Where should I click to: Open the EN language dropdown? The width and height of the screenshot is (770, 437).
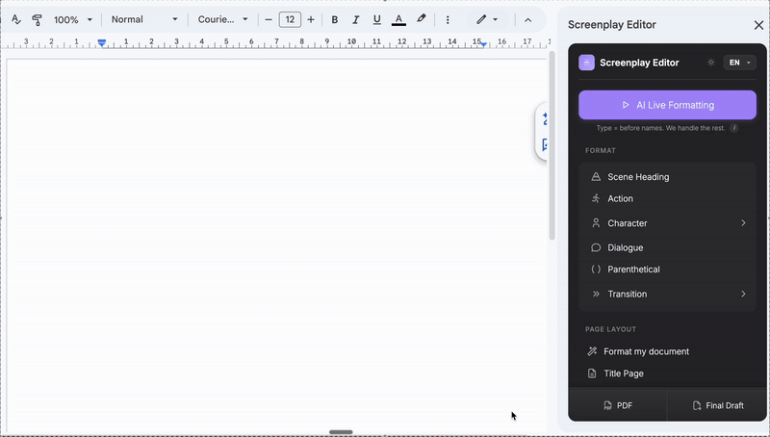click(x=739, y=63)
